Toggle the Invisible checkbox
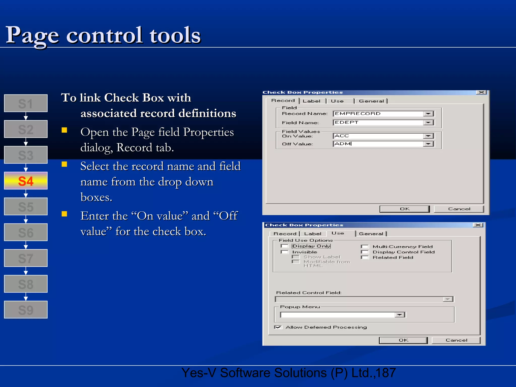 285,252
